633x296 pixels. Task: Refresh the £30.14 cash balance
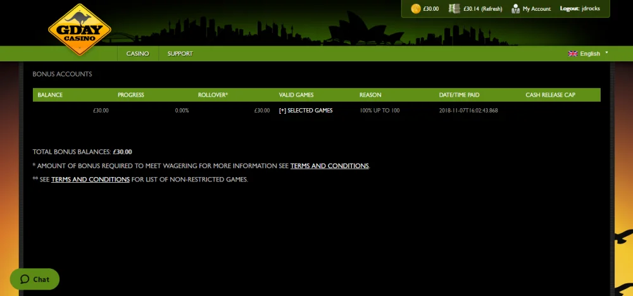tap(492, 9)
